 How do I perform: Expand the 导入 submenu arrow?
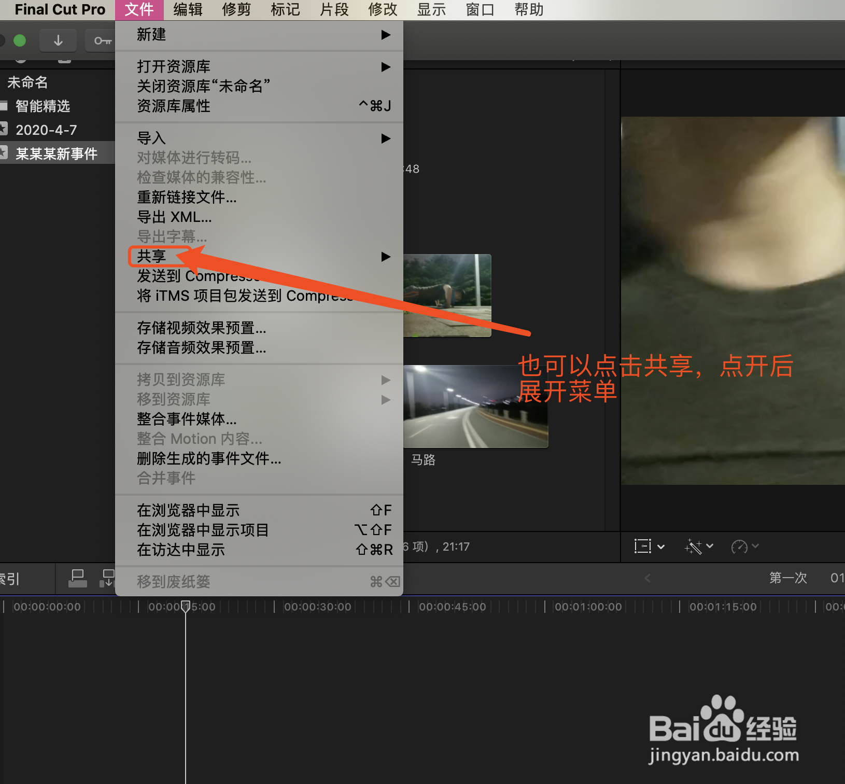coord(386,138)
